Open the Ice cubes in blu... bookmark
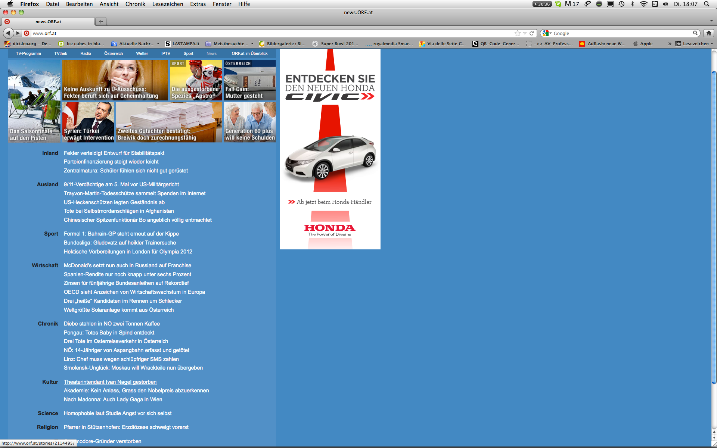Screen dimensions: 717x448 [x=81, y=44]
